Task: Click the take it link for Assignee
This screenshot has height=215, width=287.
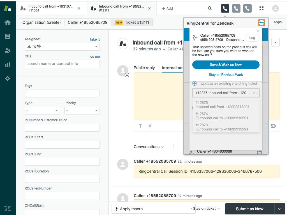Action: (x=95, y=39)
